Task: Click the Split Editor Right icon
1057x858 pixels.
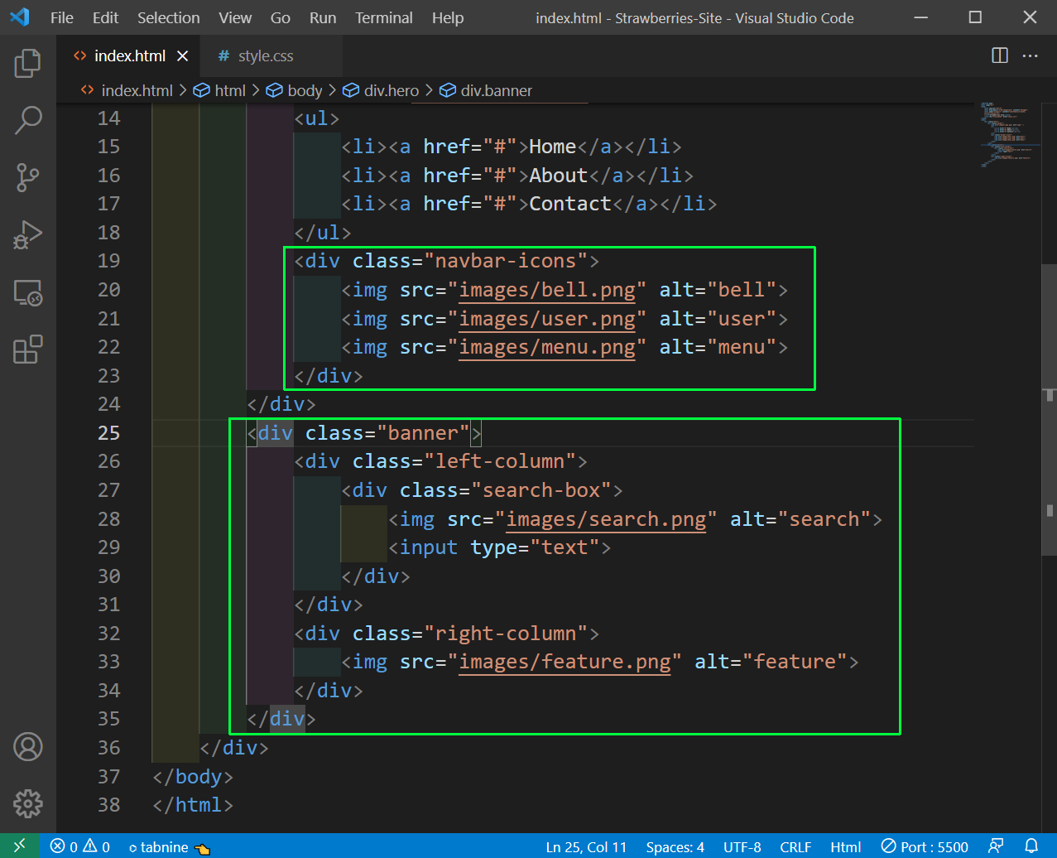Action: coord(1000,55)
